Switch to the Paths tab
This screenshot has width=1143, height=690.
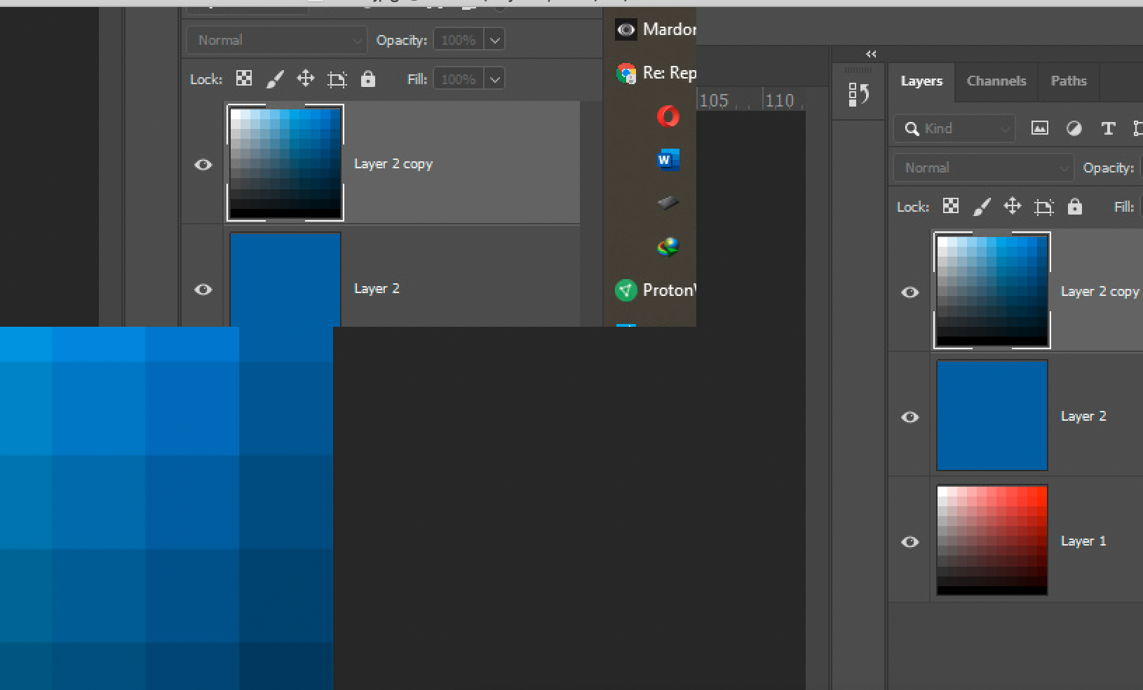1068,81
